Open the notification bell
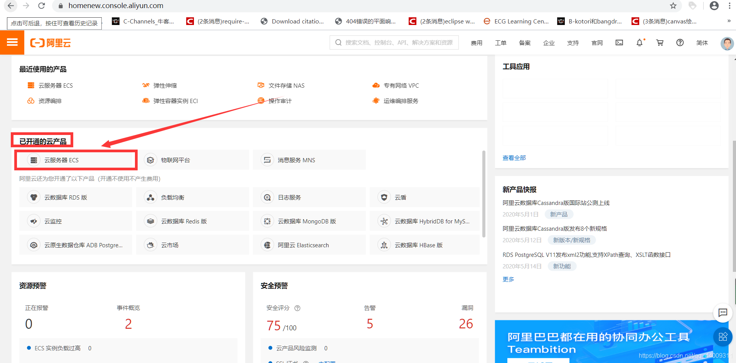 pos(640,43)
